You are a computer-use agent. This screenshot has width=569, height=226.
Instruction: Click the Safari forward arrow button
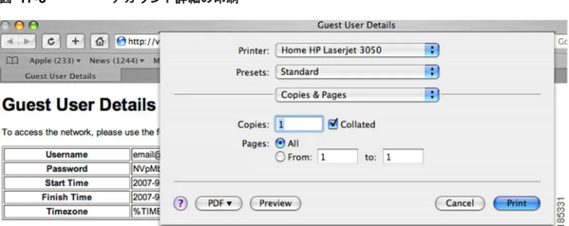pos(27,41)
